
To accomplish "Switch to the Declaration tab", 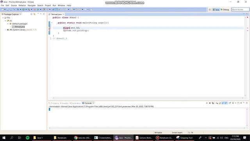I will click(75, 103).
